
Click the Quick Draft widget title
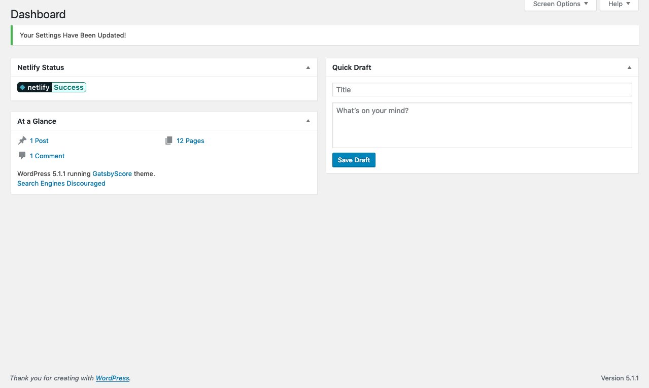pos(352,67)
